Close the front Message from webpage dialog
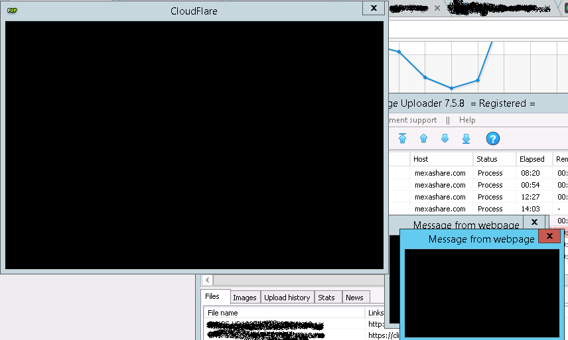 pos(549,236)
